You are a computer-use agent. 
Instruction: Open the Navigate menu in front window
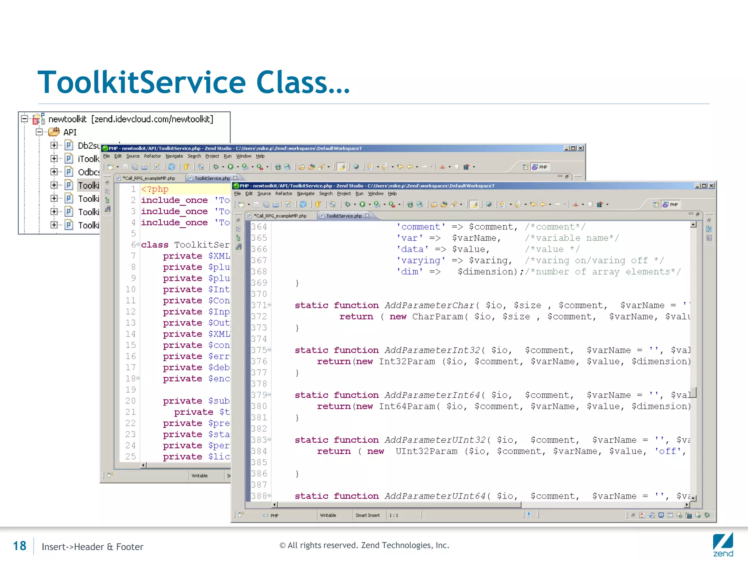(x=305, y=194)
